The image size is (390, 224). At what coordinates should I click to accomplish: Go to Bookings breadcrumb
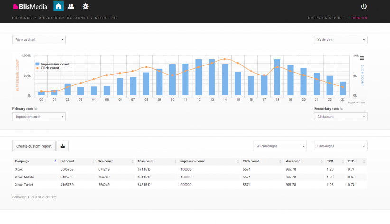click(x=22, y=18)
